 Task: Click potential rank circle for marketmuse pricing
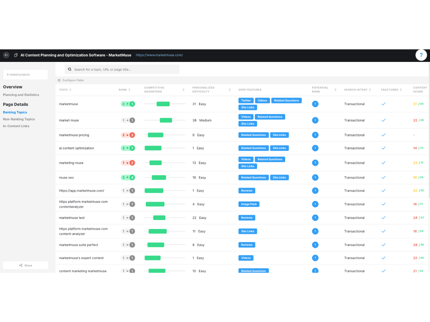tap(315, 135)
